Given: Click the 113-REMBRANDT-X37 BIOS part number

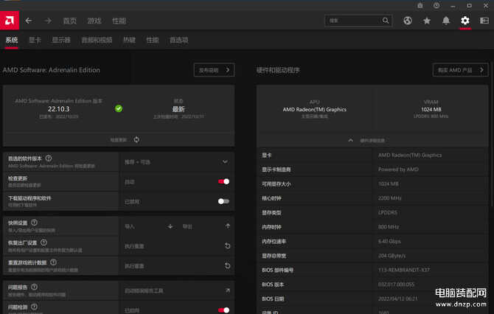Looking at the screenshot, I should tap(404, 270).
